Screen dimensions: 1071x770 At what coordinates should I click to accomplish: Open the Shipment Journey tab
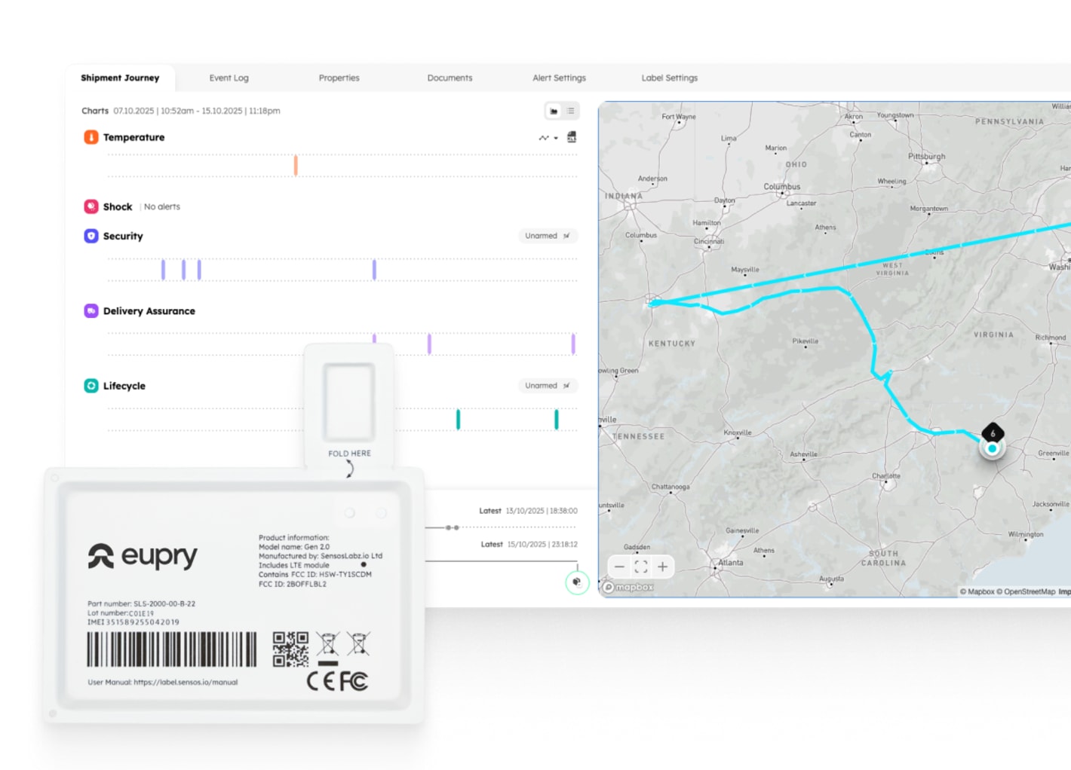[x=120, y=78]
